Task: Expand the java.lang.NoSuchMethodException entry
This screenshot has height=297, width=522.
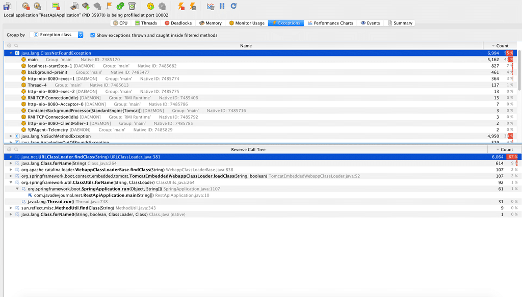Action: [x=11, y=136]
